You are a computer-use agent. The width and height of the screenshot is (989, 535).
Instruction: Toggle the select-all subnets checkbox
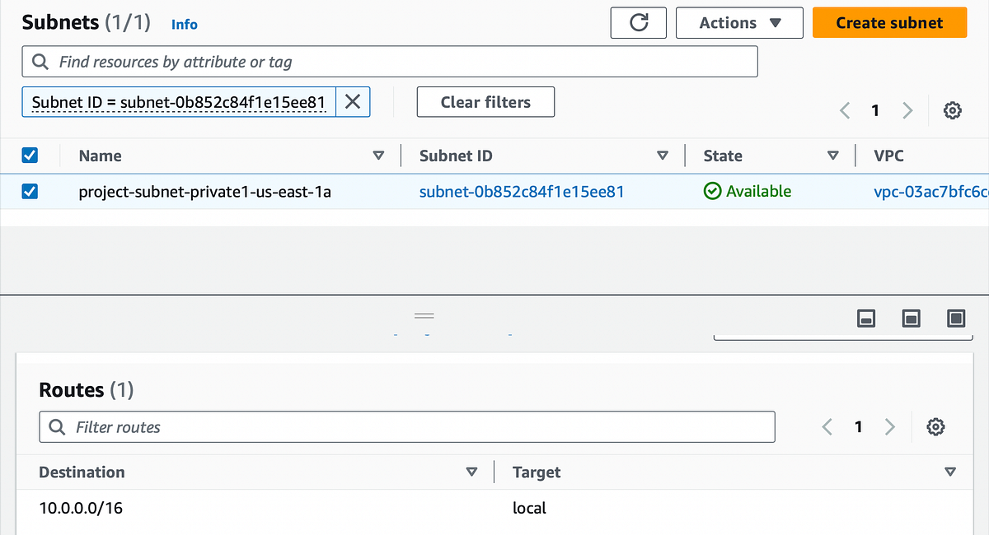(x=30, y=156)
